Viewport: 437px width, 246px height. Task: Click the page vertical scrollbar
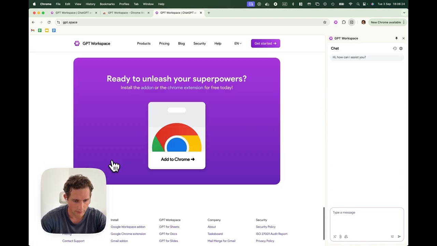[324, 223]
